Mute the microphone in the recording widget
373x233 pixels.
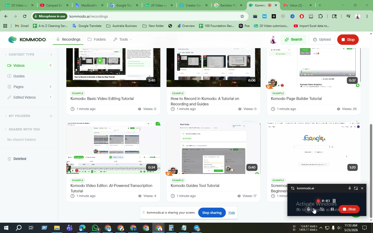click(308, 209)
